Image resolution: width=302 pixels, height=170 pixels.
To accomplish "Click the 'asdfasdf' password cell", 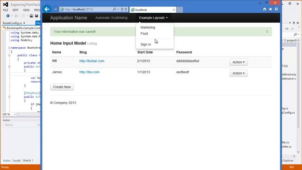I will (x=183, y=72).
